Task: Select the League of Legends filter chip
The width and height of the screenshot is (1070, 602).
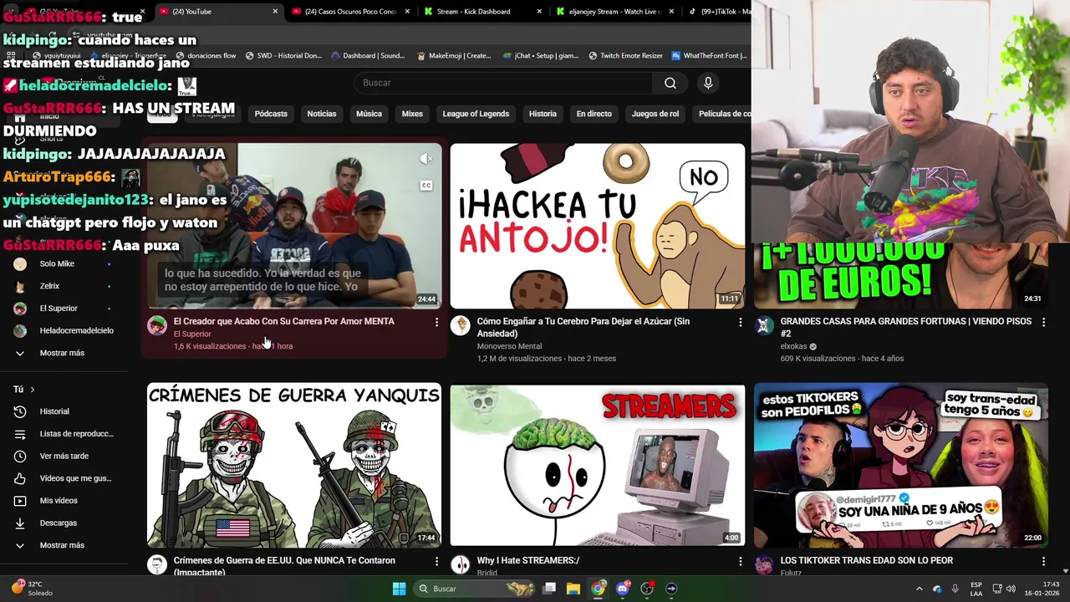Action: pos(476,114)
